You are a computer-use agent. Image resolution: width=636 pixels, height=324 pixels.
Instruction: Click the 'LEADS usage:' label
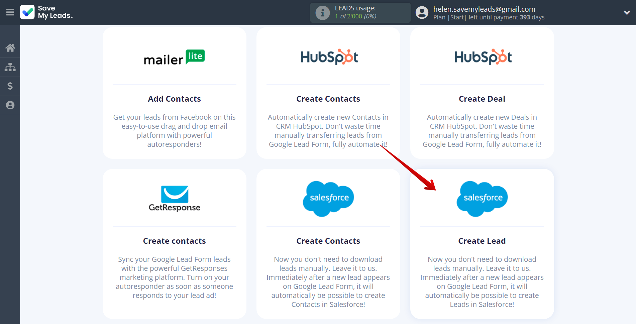(x=355, y=8)
